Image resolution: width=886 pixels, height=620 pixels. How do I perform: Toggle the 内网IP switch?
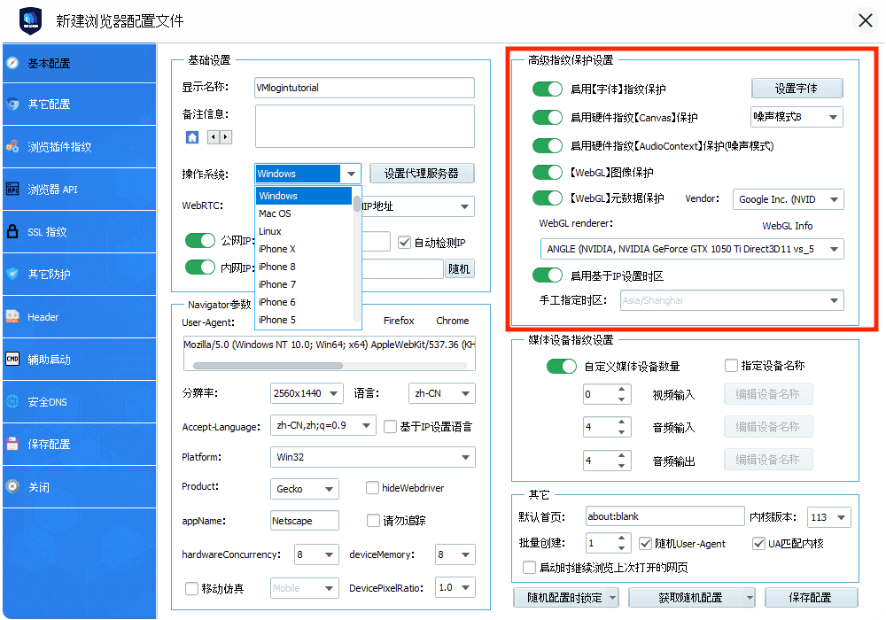[200, 267]
